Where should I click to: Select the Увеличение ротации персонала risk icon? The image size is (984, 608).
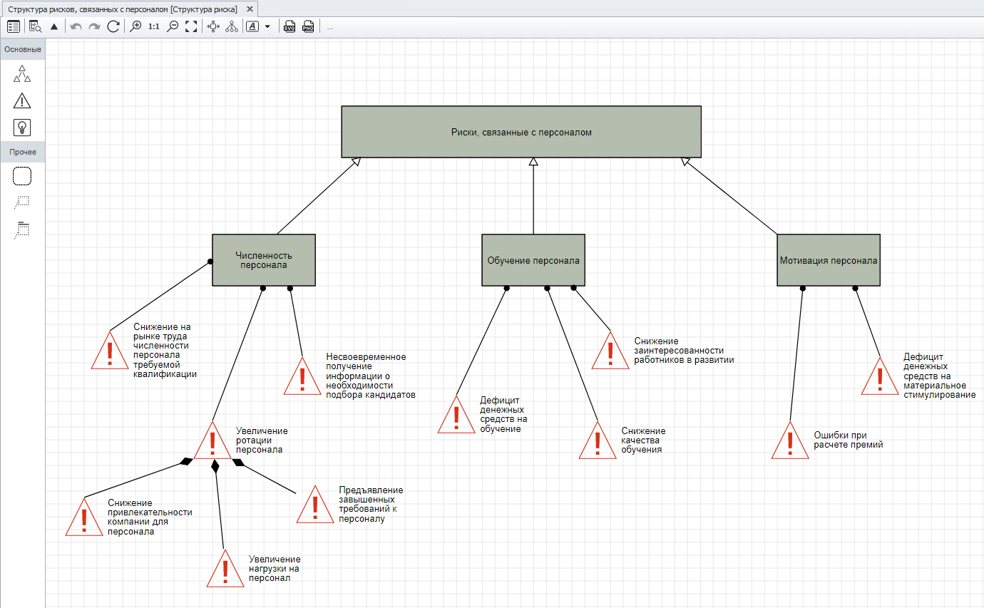212,442
